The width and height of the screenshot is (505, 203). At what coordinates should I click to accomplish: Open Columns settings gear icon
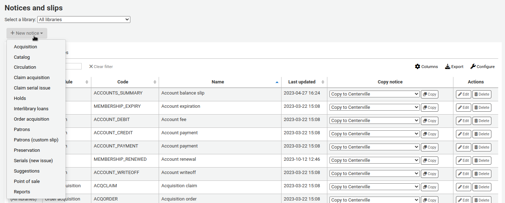418,67
